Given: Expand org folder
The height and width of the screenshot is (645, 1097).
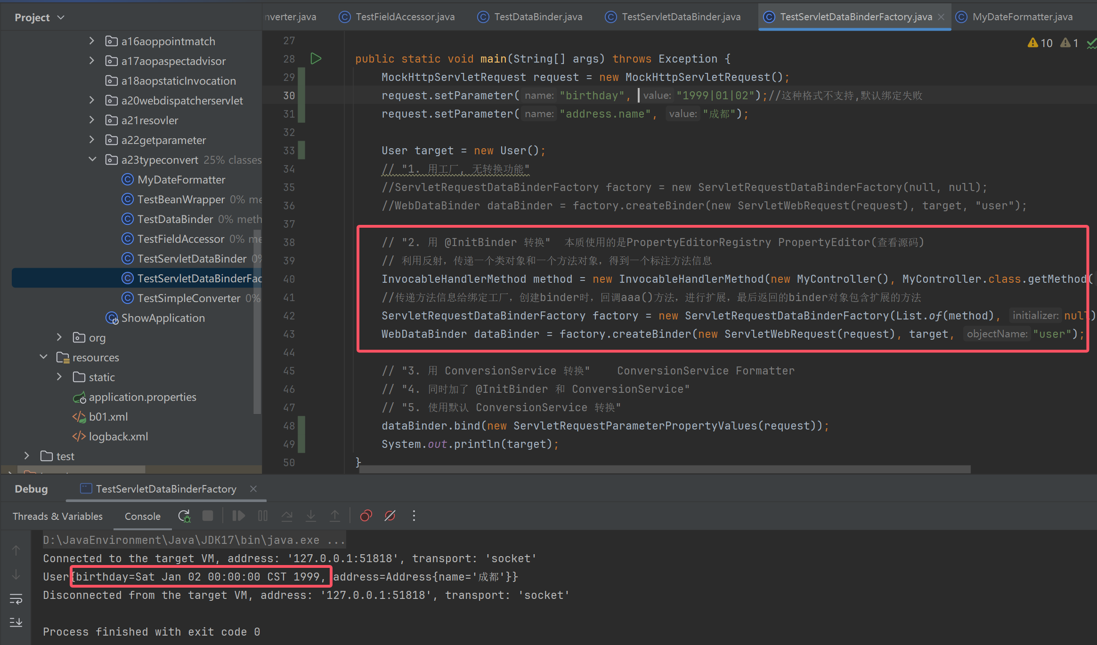Looking at the screenshot, I should (59, 337).
